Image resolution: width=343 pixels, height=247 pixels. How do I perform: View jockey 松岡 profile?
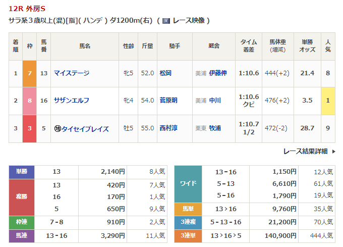[x=165, y=73]
